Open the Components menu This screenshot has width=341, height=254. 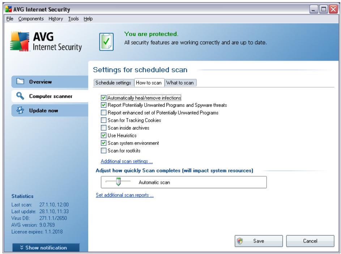[31, 19]
